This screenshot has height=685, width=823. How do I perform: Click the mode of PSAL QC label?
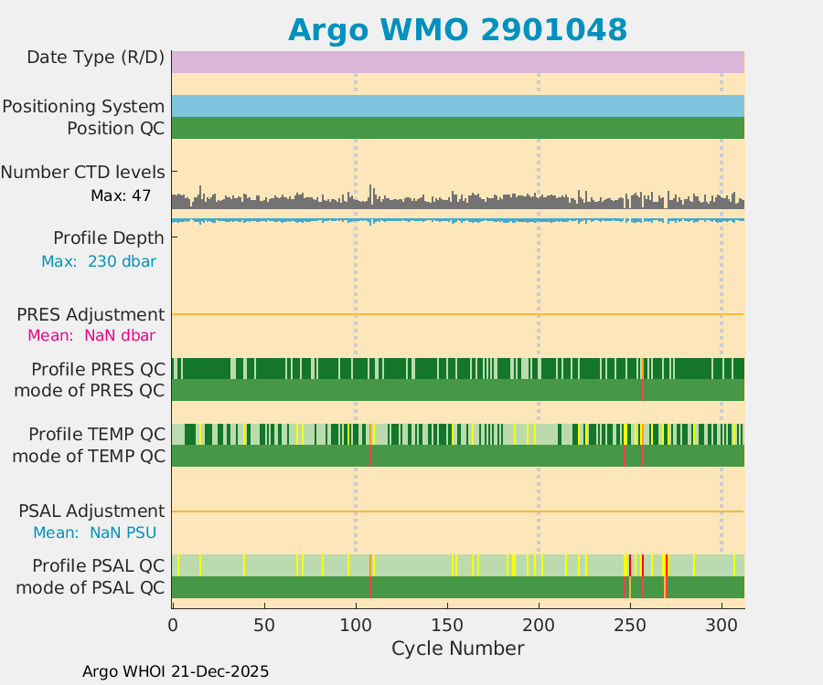point(91,586)
